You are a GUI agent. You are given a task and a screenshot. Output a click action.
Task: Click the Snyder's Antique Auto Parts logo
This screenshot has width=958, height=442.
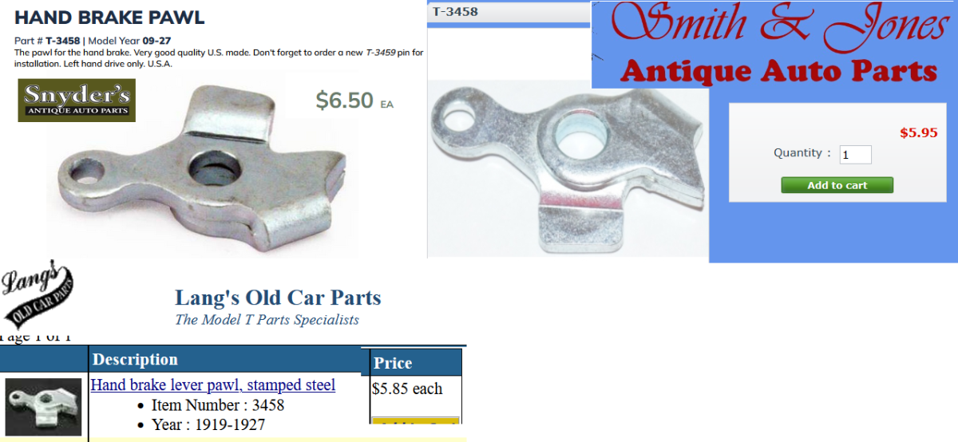click(77, 100)
